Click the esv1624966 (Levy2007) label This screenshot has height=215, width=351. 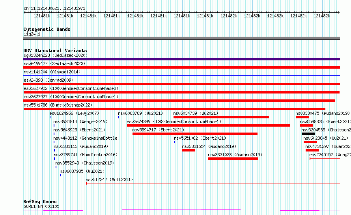tap(74, 113)
